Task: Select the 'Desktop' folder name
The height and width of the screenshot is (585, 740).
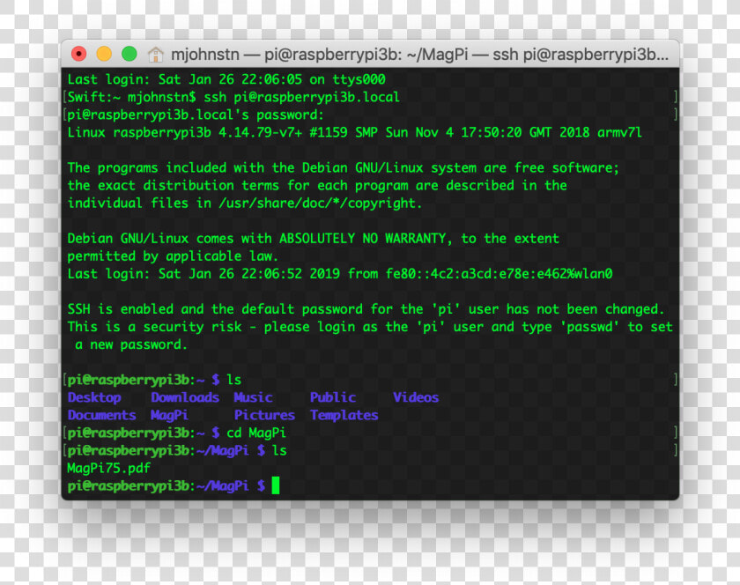Action: tap(94, 397)
